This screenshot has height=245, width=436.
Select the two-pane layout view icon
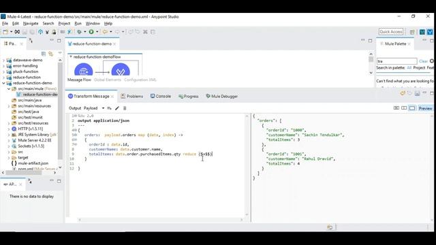(x=404, y=108)
